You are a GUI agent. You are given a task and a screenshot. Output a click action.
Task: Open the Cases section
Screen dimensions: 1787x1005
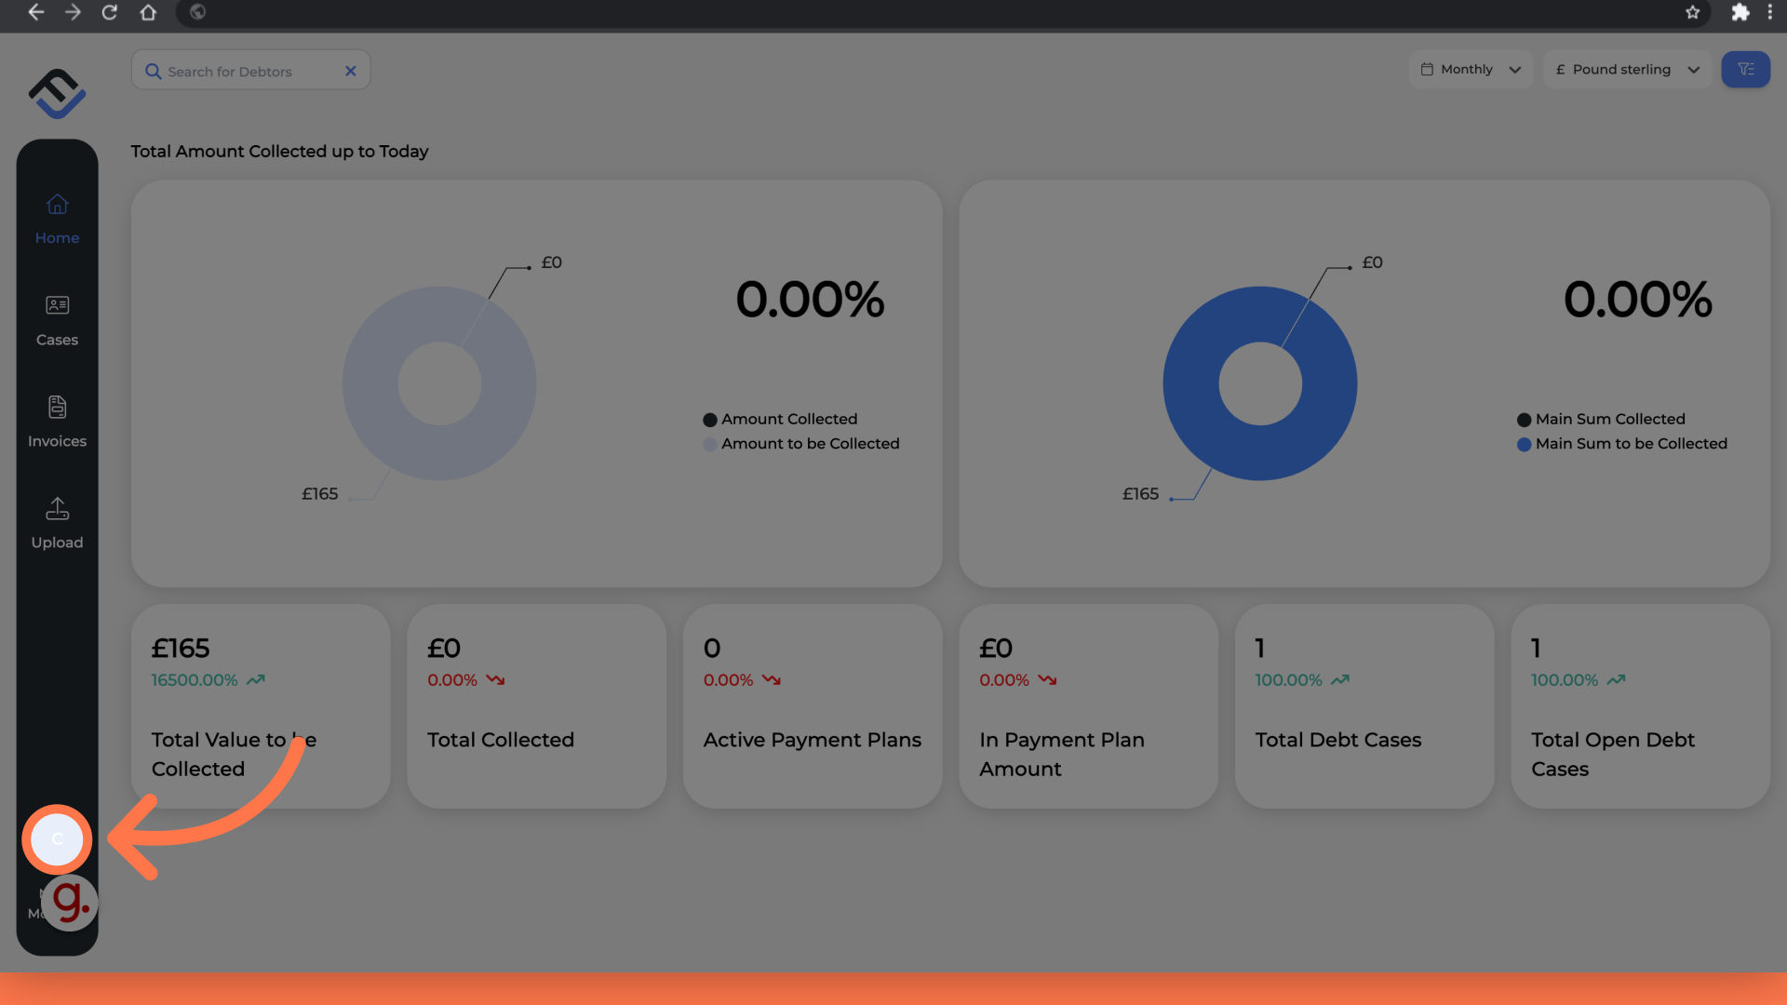click(57, 318)
